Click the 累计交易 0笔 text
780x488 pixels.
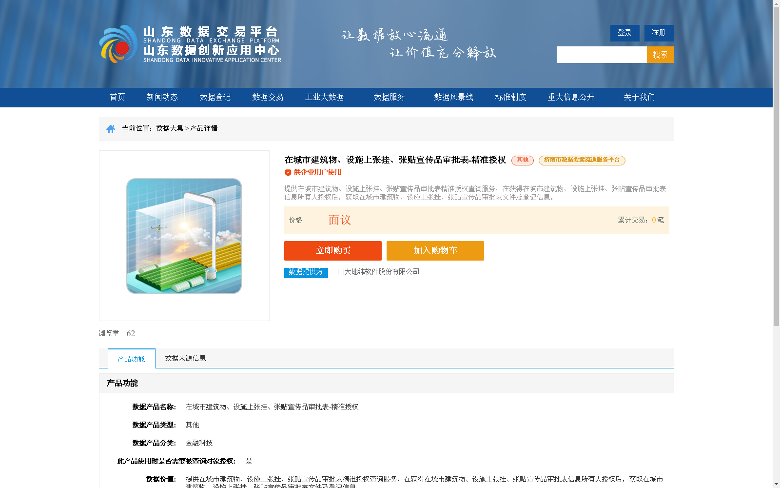click(641, 220)
